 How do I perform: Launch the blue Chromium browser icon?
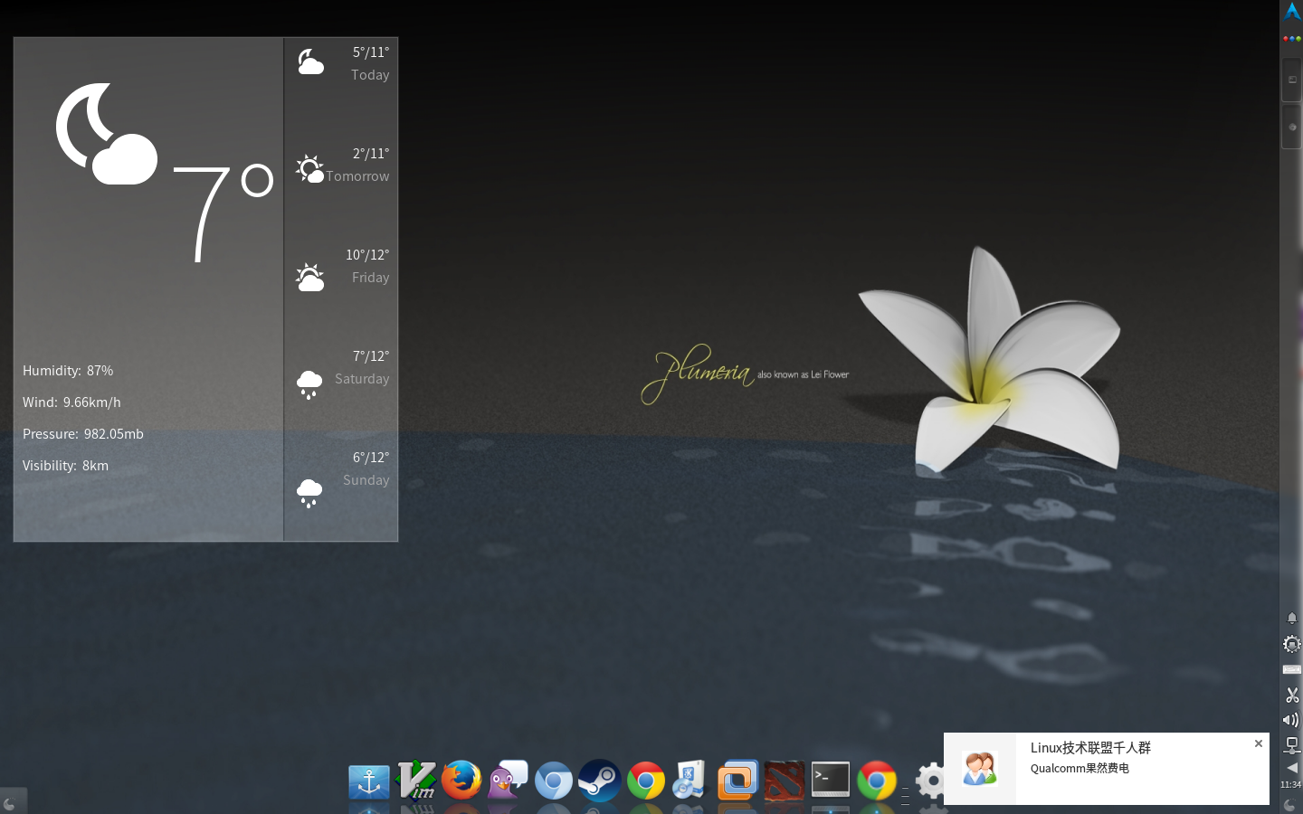(553, 781)
